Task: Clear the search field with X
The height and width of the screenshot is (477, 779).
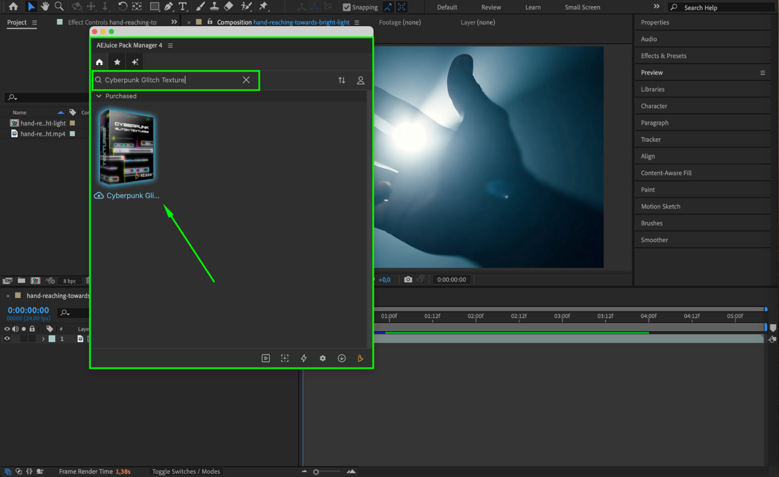Action: tap(246, 80)
